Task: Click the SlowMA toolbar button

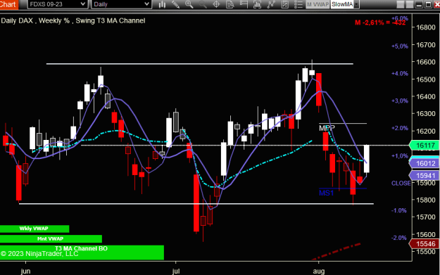Action: [342, 4]
